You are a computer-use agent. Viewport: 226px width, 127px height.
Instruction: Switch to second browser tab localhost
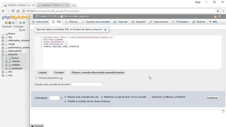53,5
